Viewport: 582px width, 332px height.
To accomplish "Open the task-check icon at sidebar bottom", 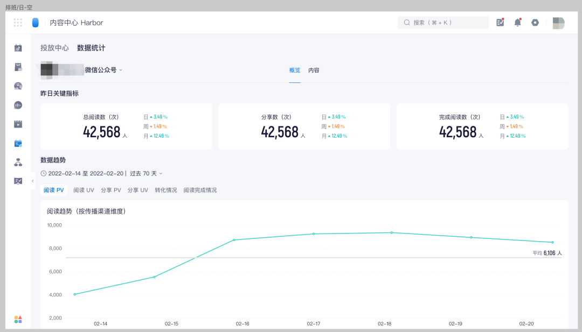I will [18, 181].
